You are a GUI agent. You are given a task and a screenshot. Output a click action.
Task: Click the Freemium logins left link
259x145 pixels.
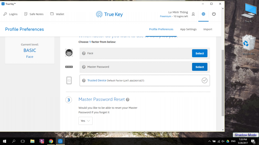[165, 16]
